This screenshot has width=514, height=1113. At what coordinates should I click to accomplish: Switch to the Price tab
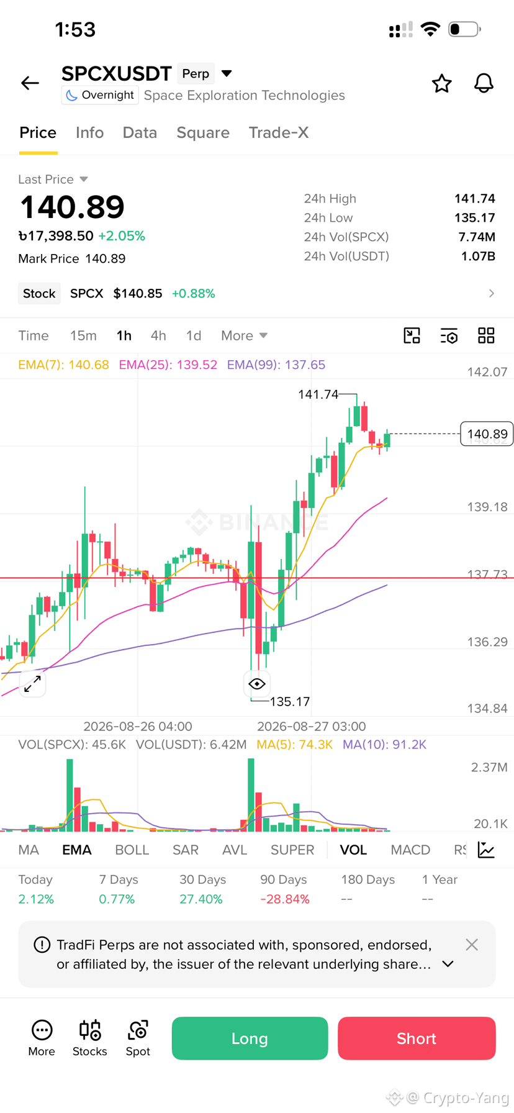(x=38, y=132)
